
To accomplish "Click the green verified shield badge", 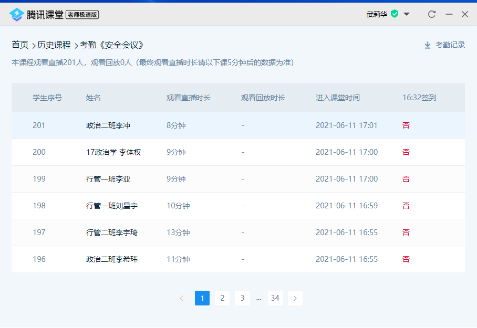I will coord(395,14).
